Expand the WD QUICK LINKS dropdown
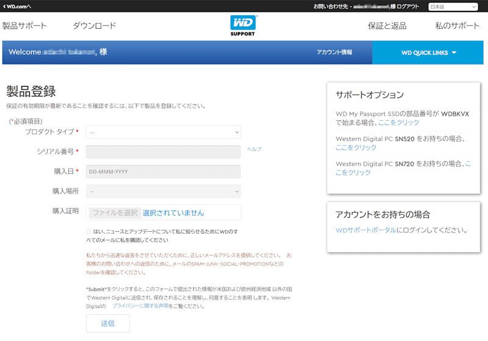The height and width of the screenshot is (341, 488). coord(428,52)
